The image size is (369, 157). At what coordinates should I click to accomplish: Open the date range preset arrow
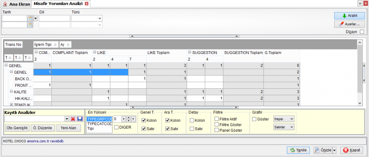point(35,18)
